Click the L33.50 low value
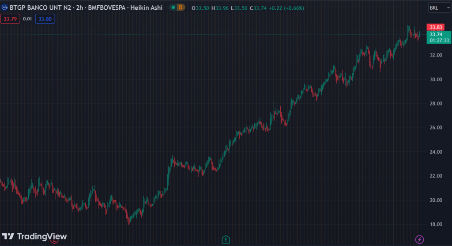 click(x=239, y=8)
